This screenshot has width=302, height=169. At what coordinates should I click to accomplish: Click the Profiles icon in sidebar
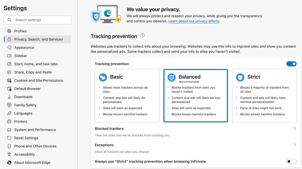(9, 31)
